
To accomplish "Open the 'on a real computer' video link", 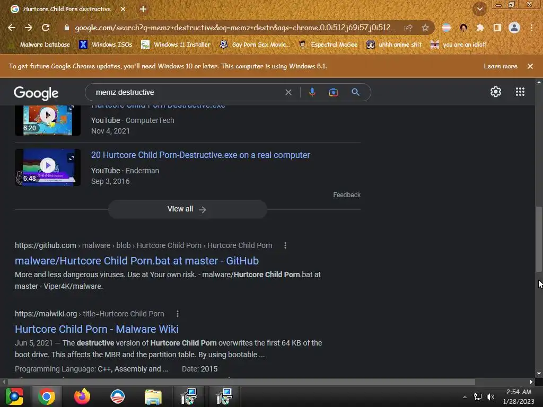I will tap(200, 155).
